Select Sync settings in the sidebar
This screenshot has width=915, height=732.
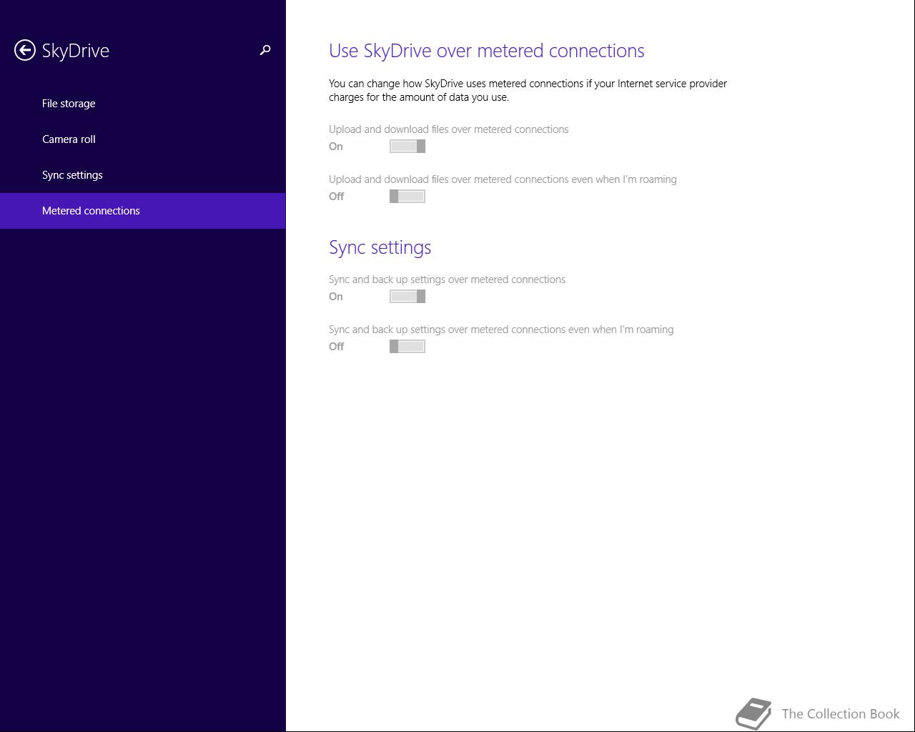(x=142, y=175)
